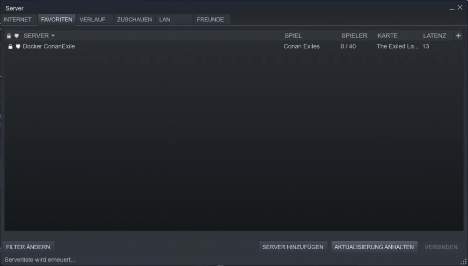The height and width of the screenshot is (266, 468).
Task: Sort servers by password lock column header
Action: point(9,36)
